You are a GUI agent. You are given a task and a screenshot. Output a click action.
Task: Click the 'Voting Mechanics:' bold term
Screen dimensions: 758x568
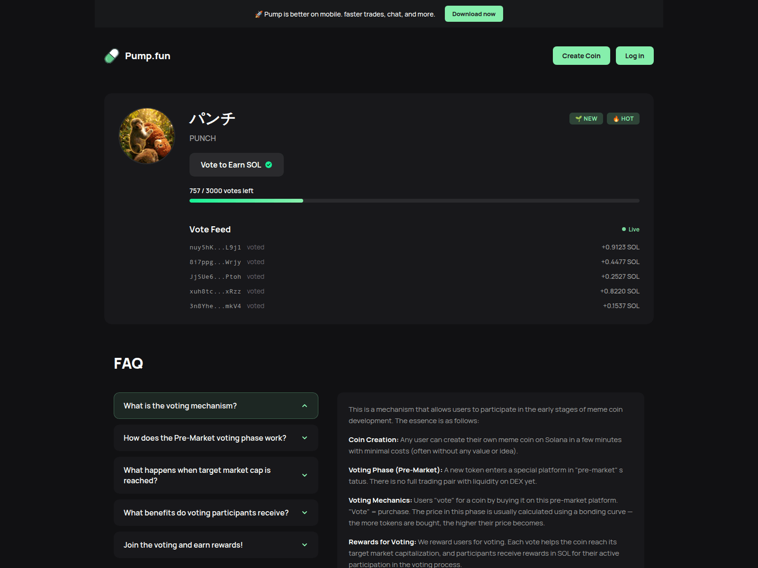point(380,500)
